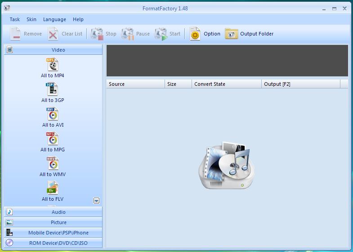Click the FormatFactory title bar app icon
353x252 pixels.
tap(7, 8)
